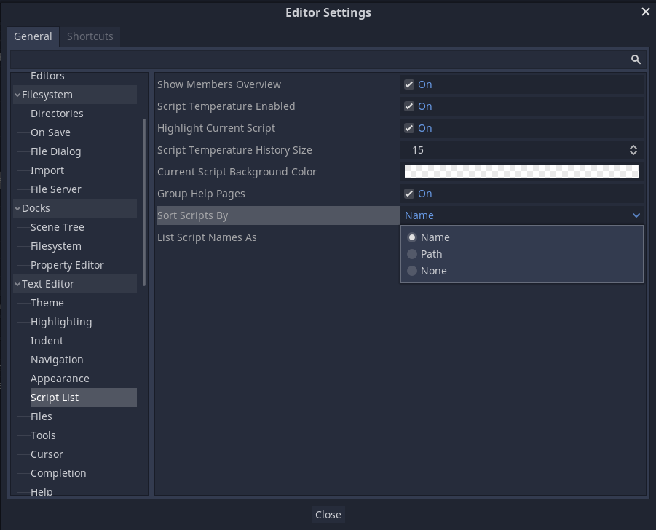656x530 pixels.
Task: Open Directories settings
Action: [57, 114]
